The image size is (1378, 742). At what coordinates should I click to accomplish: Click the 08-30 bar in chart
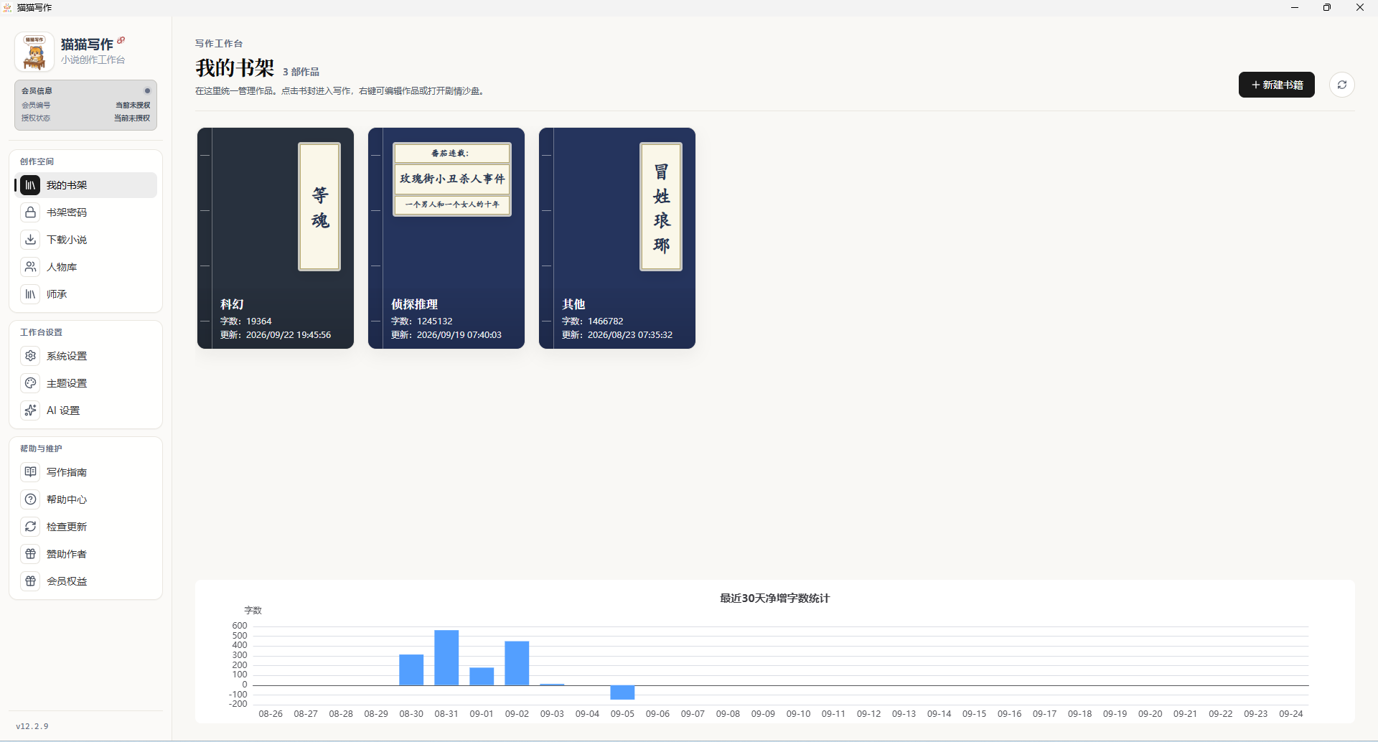411,670
